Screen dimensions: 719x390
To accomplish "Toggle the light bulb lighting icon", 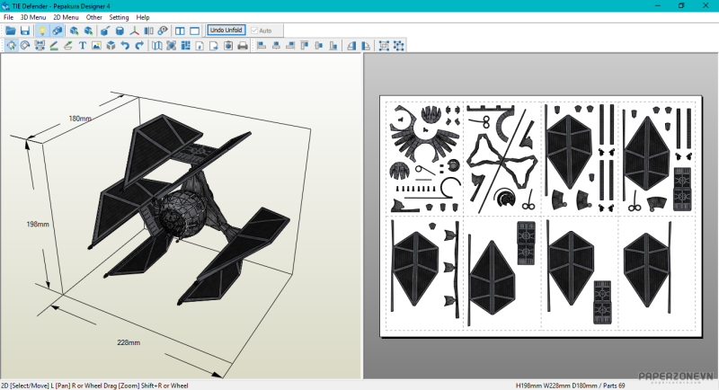I will pos(41,31).
